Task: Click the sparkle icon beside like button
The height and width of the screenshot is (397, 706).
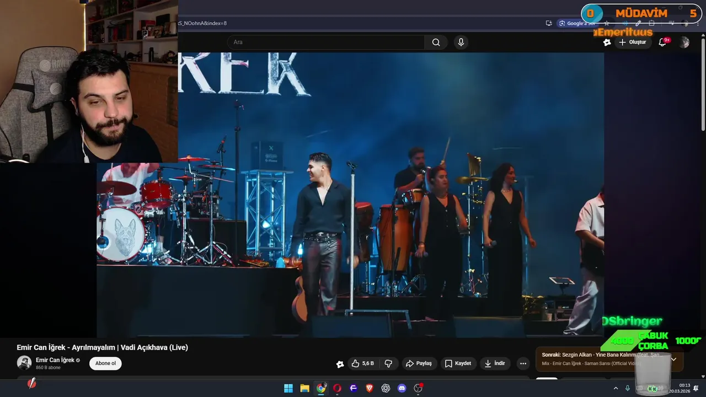Action: tap(340, 364)
